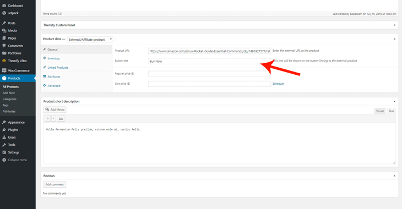Click the bold b quicktag button

(x=47, y=118)
